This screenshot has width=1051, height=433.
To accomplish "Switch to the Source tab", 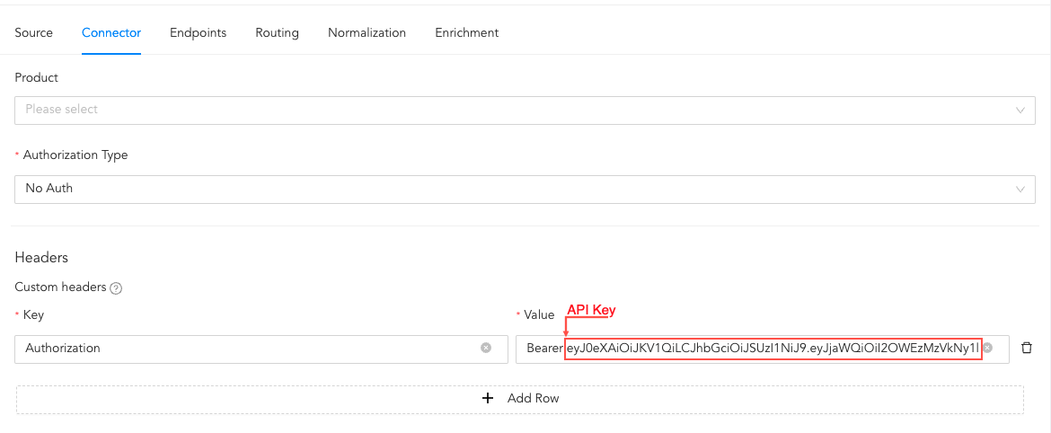I will (x=34, y=32).
